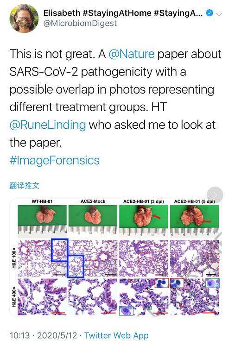Open the #ImageForensics hashtag
The width and height of the screenshot is (228, 346).
(55, 160)
